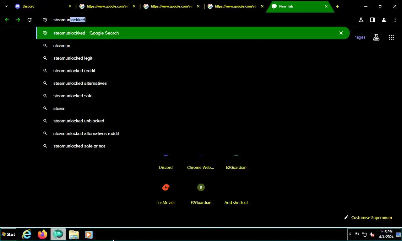Open network status tray icon
402x241 pixels.
[365, 234]
